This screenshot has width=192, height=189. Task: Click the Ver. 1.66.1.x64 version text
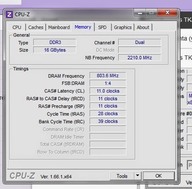click(x=56, y=177)
